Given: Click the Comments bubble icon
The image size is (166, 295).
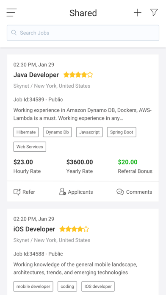Looking at the screenshot, I should [120, 192].
